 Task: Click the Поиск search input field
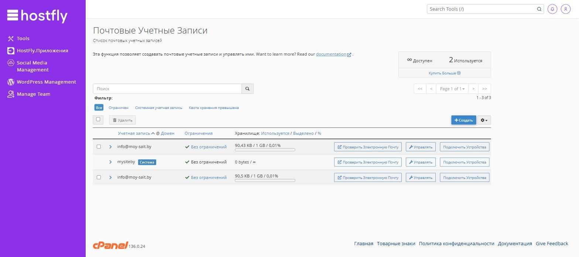(x=167, y=89)
